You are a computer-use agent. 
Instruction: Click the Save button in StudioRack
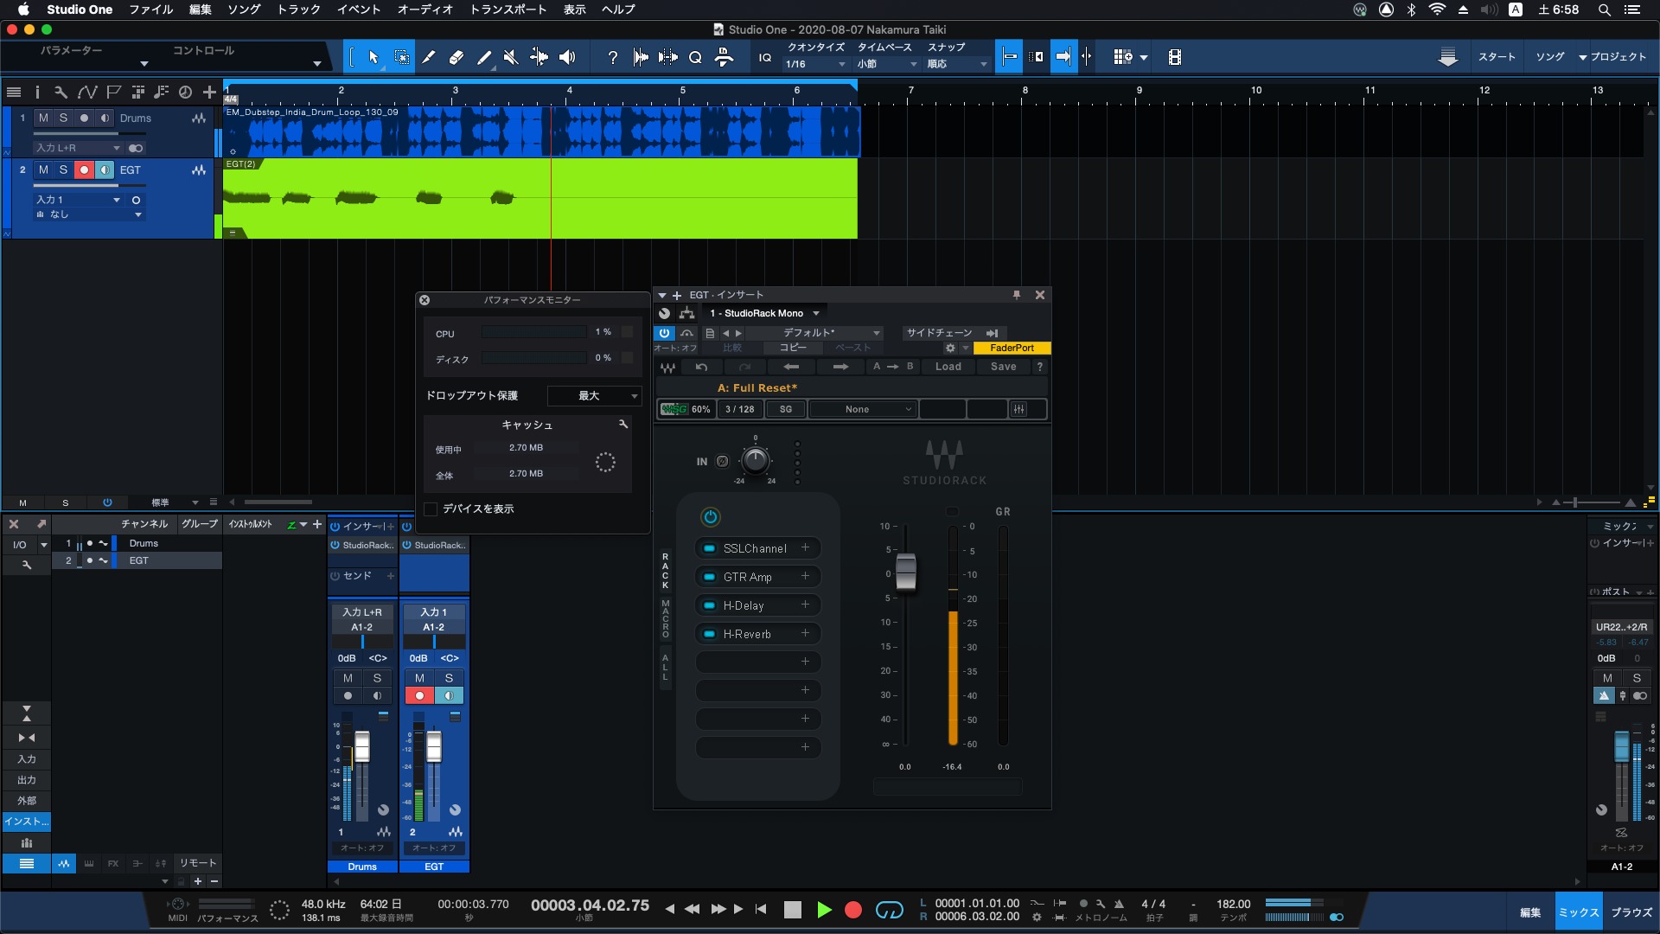coord(1004,367)
